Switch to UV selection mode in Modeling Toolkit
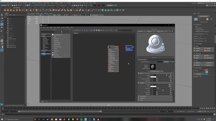The width and height of the screenshot is (216, 121). [x=211, y=19]
